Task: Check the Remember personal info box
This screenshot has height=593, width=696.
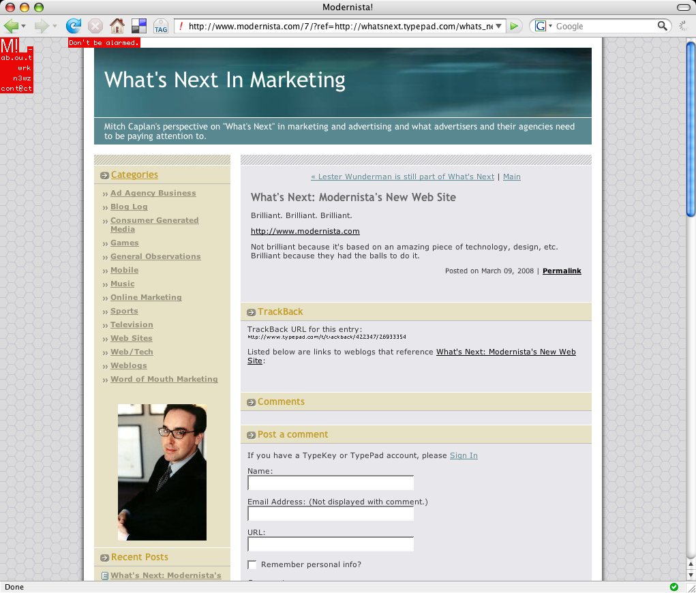Action: [x=252, y=564]
